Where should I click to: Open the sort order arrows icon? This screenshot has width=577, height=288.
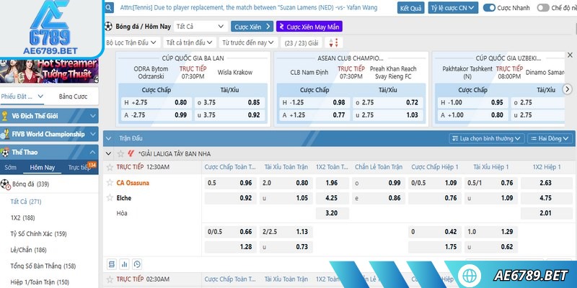tap(334, 42)
